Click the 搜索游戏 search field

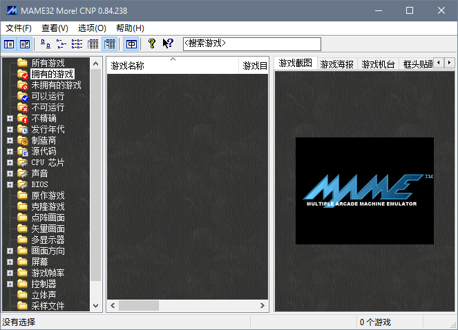251,43
